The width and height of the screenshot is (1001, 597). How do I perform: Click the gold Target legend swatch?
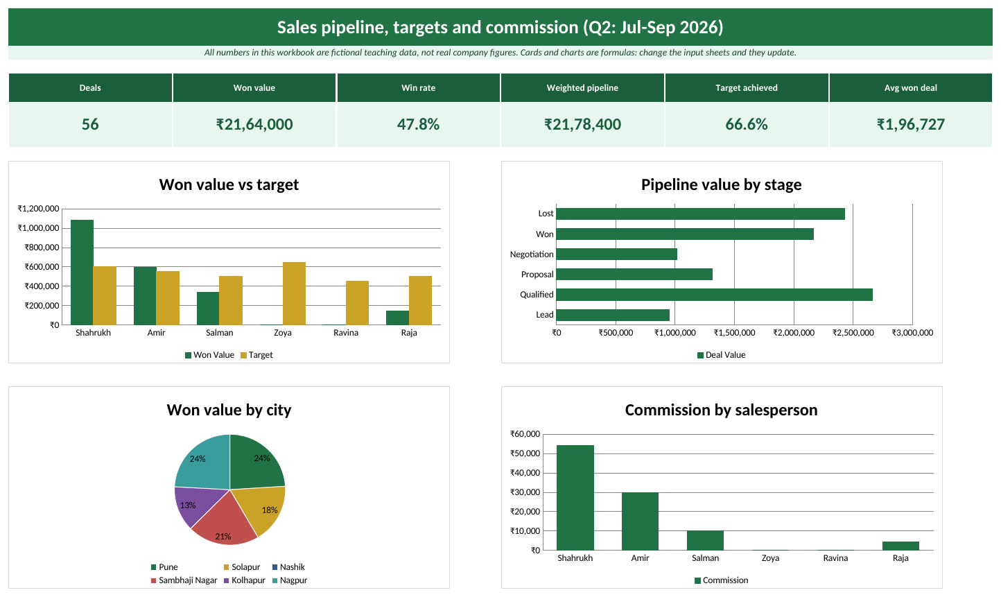[243, 355]
